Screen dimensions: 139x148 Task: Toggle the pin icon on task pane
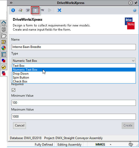(x=136, y=3)
